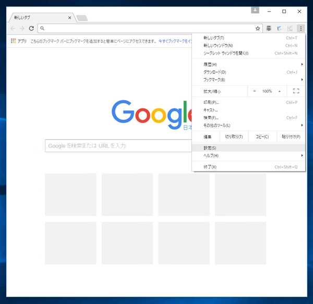Click the forward navigation arrow
The height and width of the screenshot is (304, 313).
click(x=22, y=28)
